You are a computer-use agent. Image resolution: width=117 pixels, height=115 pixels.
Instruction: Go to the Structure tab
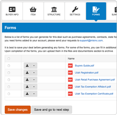(x=54, y=11)
